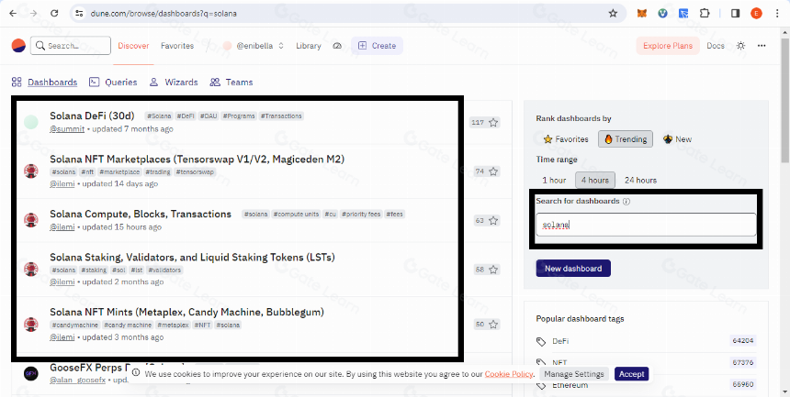The height and width of the screenshot is (397, 790).
Task: Open the Docs link
Action: click(x=716, y=46)
